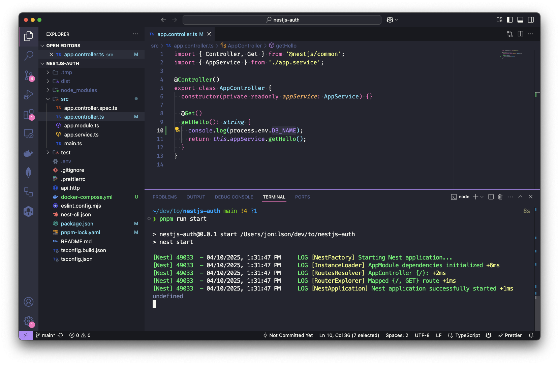Change UTF-8 file encoding
The width and height of the screenshot is (559, 365).
pos(422,335)
